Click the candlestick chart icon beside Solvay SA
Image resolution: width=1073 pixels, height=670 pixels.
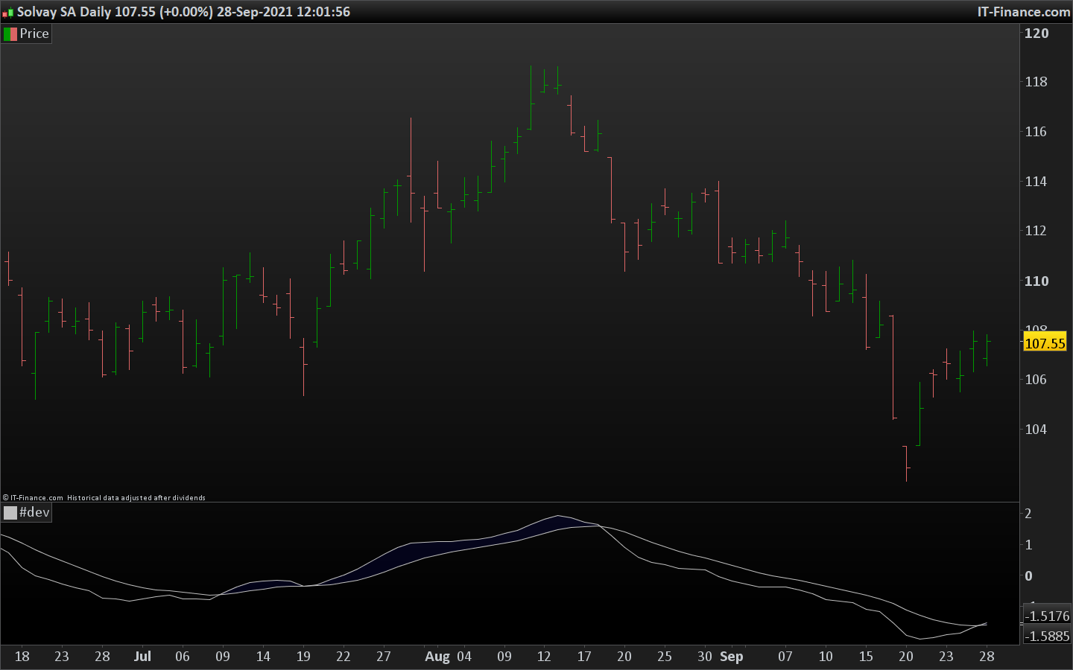click(x=7, y=13)
